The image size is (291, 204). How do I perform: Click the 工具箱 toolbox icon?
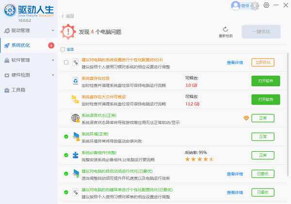click(x=7, y=90)
